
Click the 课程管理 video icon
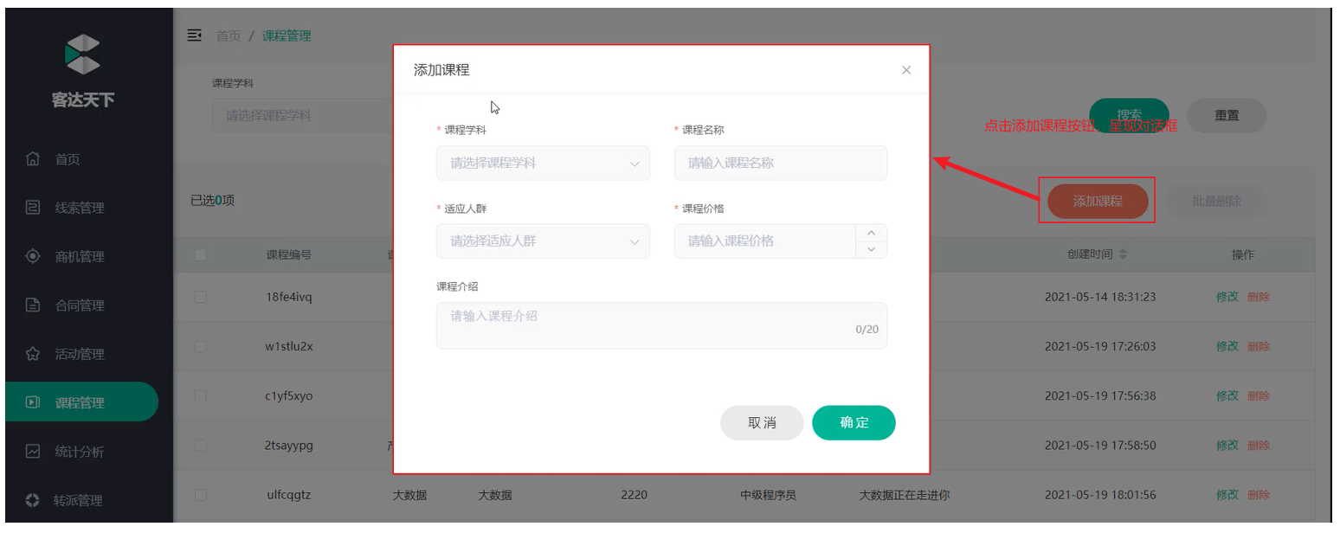pyautogui.click(x=33, y=402)
